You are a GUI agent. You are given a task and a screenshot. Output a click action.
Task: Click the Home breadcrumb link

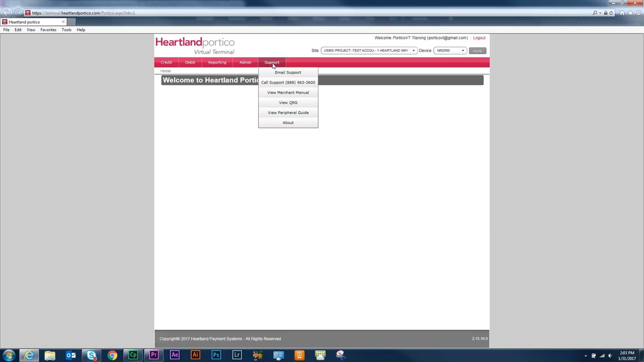click(x=166, y=71)
